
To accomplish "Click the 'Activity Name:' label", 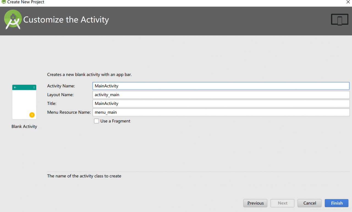I will [x=61, y=86].
